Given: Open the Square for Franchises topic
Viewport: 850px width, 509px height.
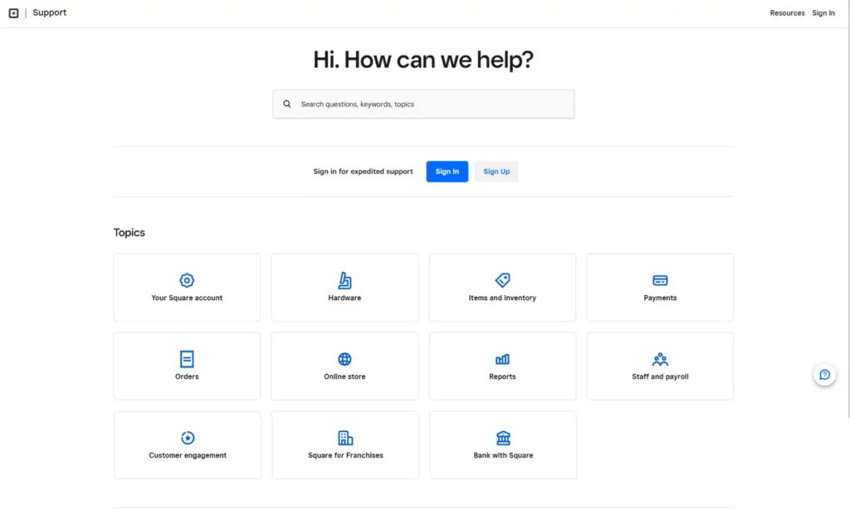Looking at the screenshot, I should 344,444.
